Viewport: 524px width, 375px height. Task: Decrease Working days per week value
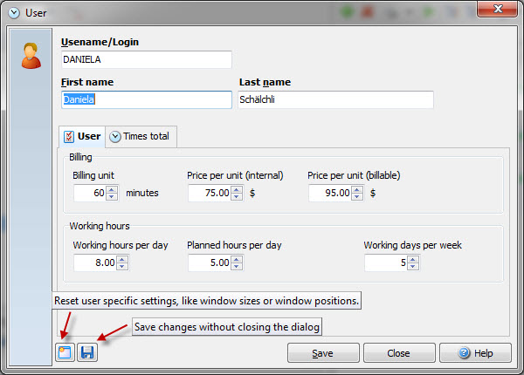coord(413,267)
